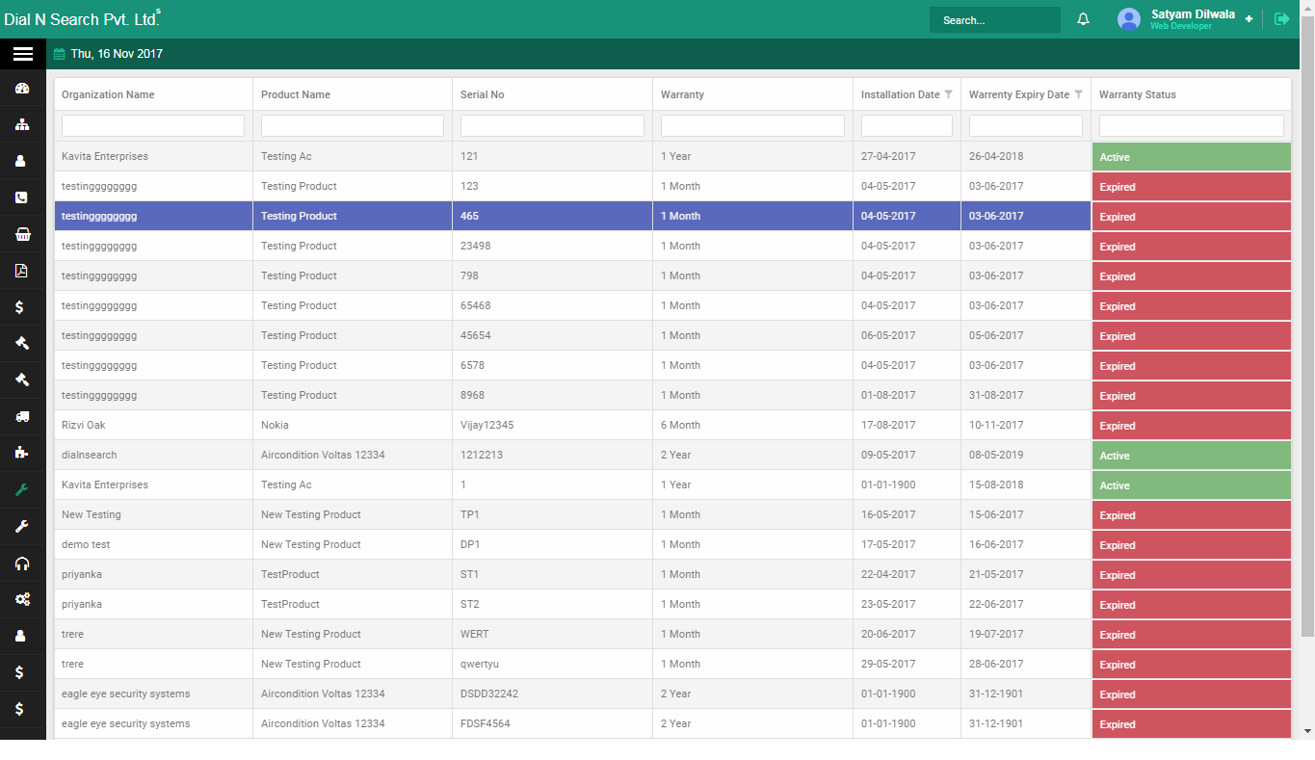Sort by Warranty Status column header

[1138, 94]
